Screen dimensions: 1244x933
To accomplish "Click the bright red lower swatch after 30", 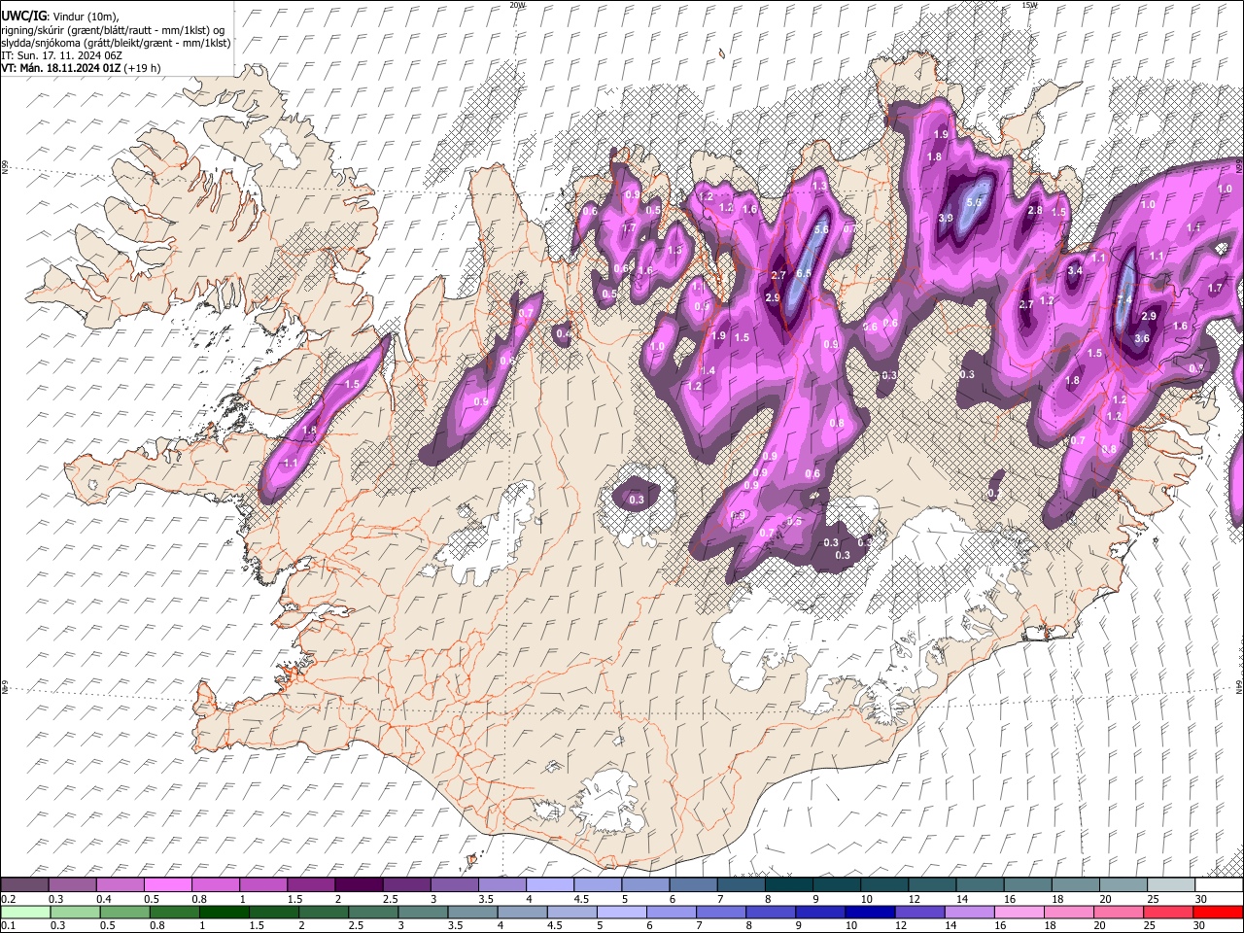I will click(1218, 912).
